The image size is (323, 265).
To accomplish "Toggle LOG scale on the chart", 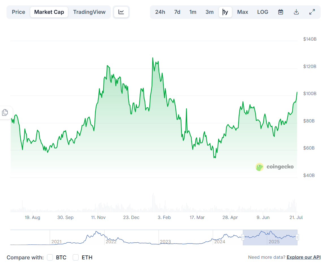I will pyautogui.click(x=262, y=12).
